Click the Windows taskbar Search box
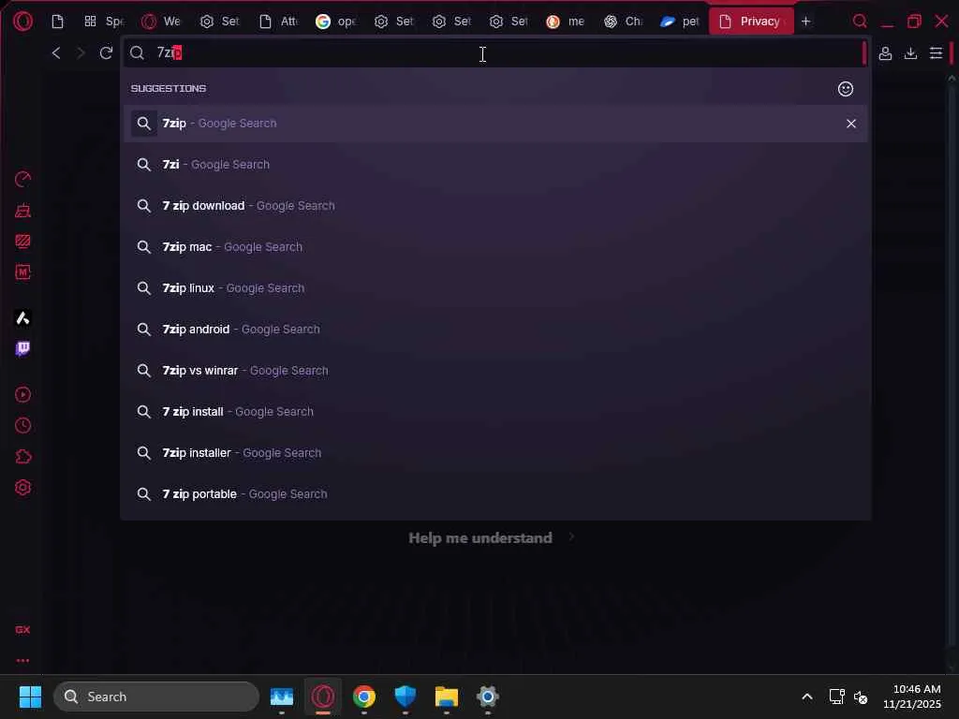The width and height of the screenshot is (959, 719). (156, 697)
